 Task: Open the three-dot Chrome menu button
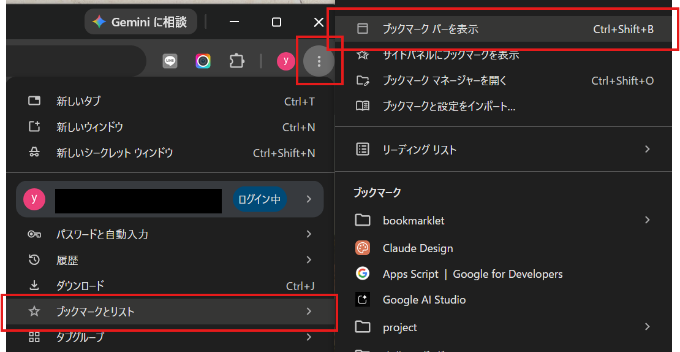pyautogui.click(x=319, y=61)
